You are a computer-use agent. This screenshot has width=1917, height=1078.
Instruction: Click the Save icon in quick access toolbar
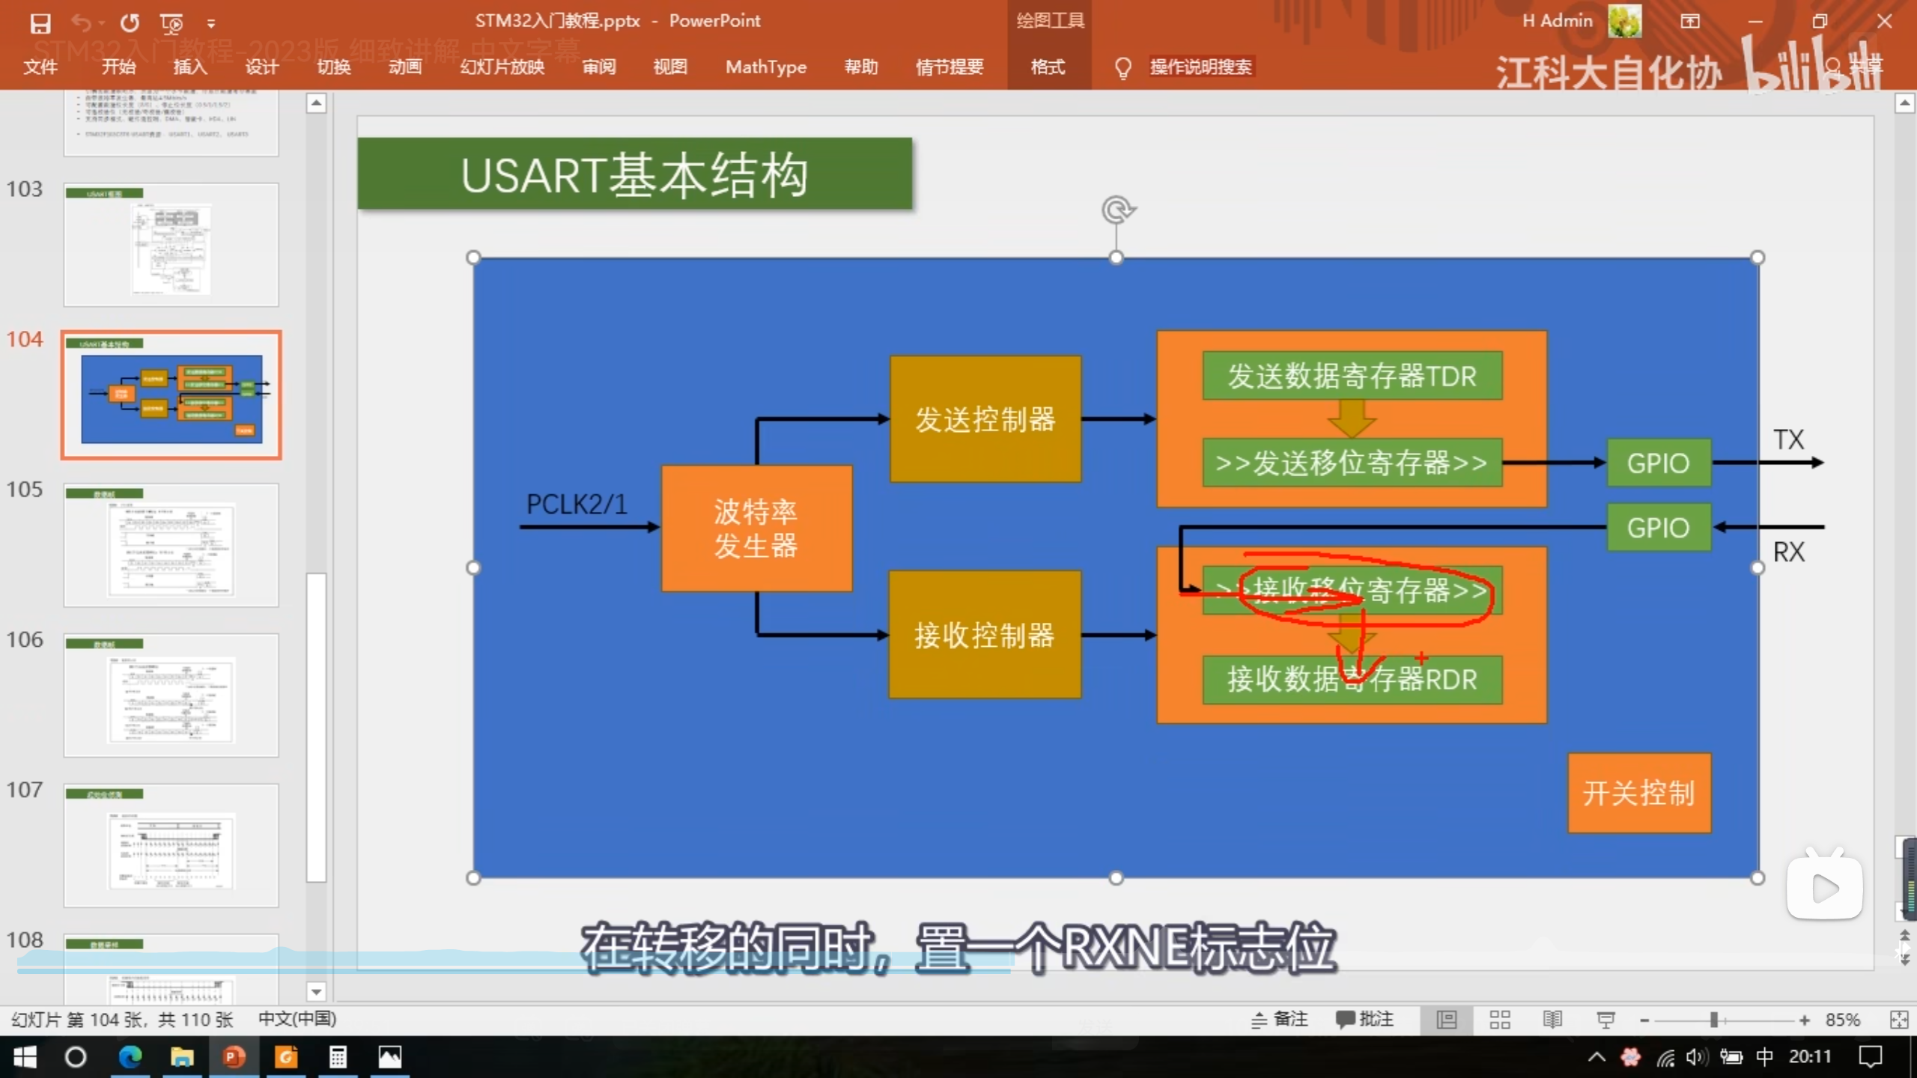pos(40,23)
